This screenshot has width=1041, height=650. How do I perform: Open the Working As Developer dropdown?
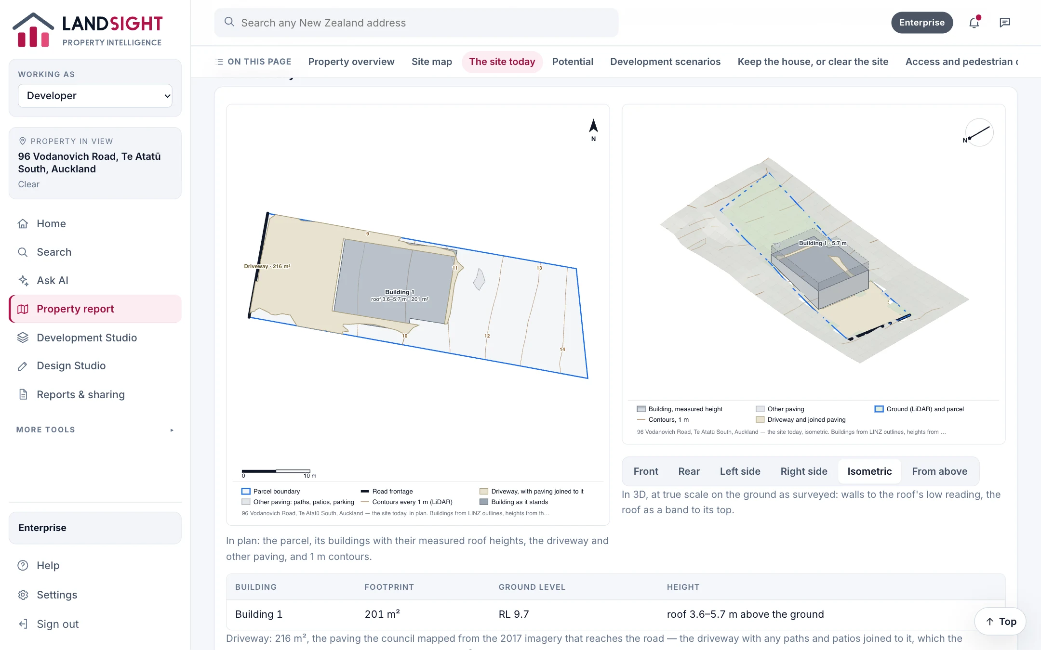(95, 96)
